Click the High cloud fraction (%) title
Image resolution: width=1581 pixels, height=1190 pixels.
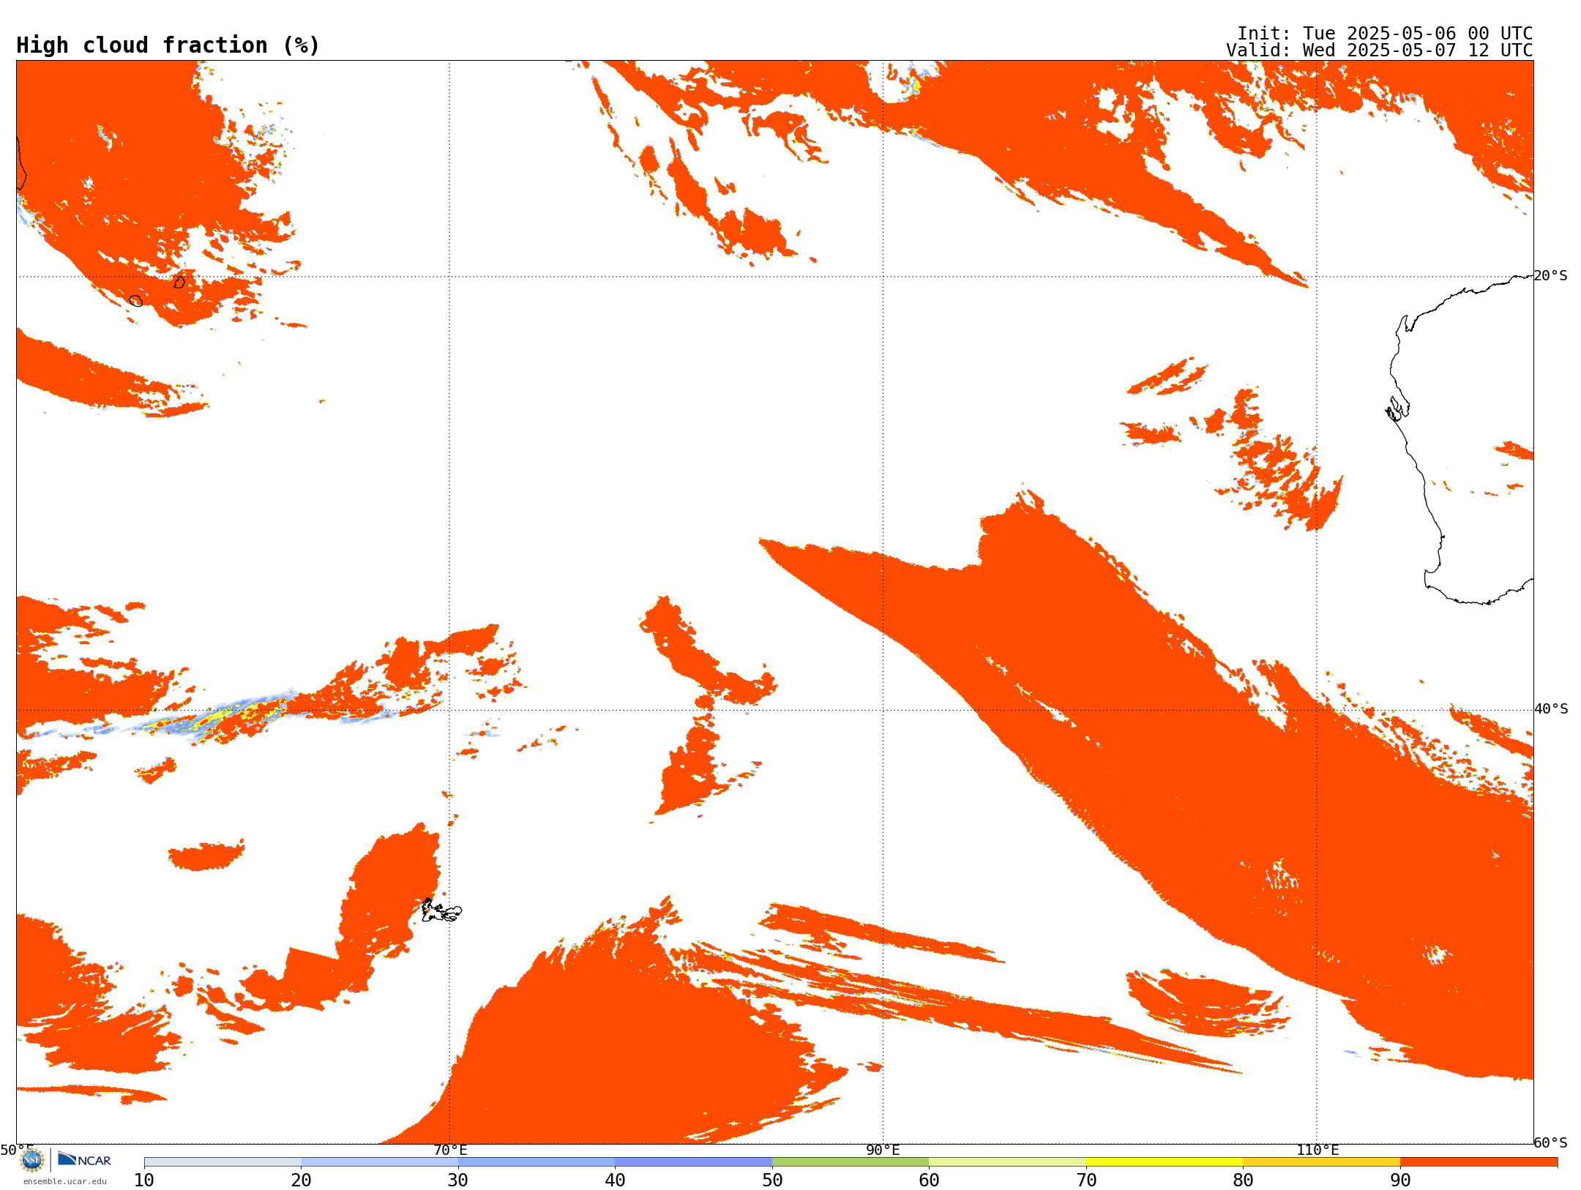click(x=168, y=45)
